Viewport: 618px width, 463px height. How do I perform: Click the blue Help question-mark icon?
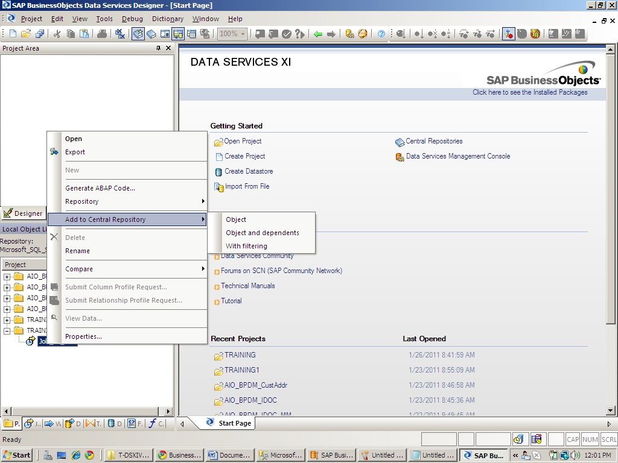click(381, 34)
